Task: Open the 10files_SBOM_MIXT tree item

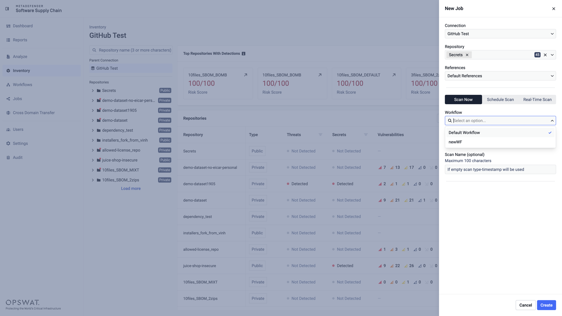Action: click(x=131, y=170)
